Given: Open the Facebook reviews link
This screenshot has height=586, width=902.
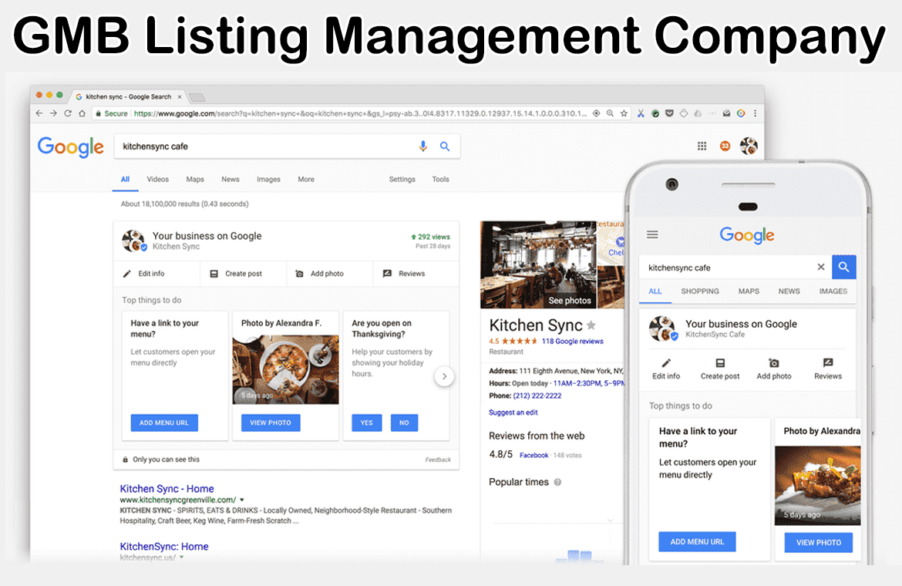Looking at the screenshot, I should [x=533, y=455].
